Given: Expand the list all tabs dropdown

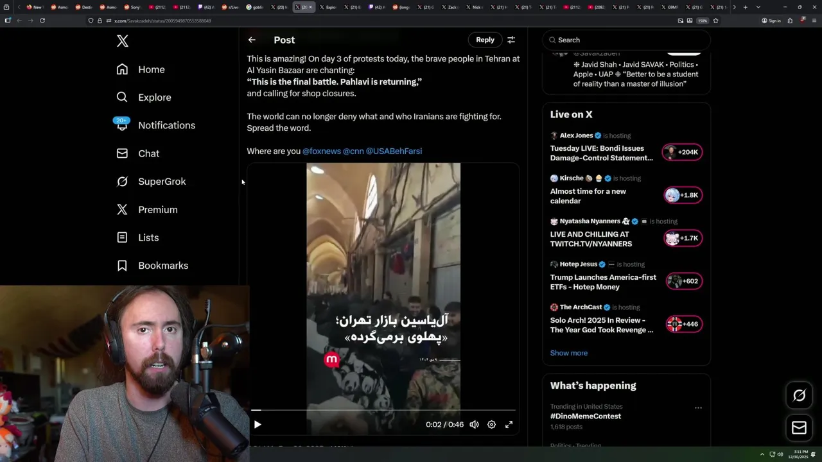Looking at the screenshot, I should coord(758,7).
